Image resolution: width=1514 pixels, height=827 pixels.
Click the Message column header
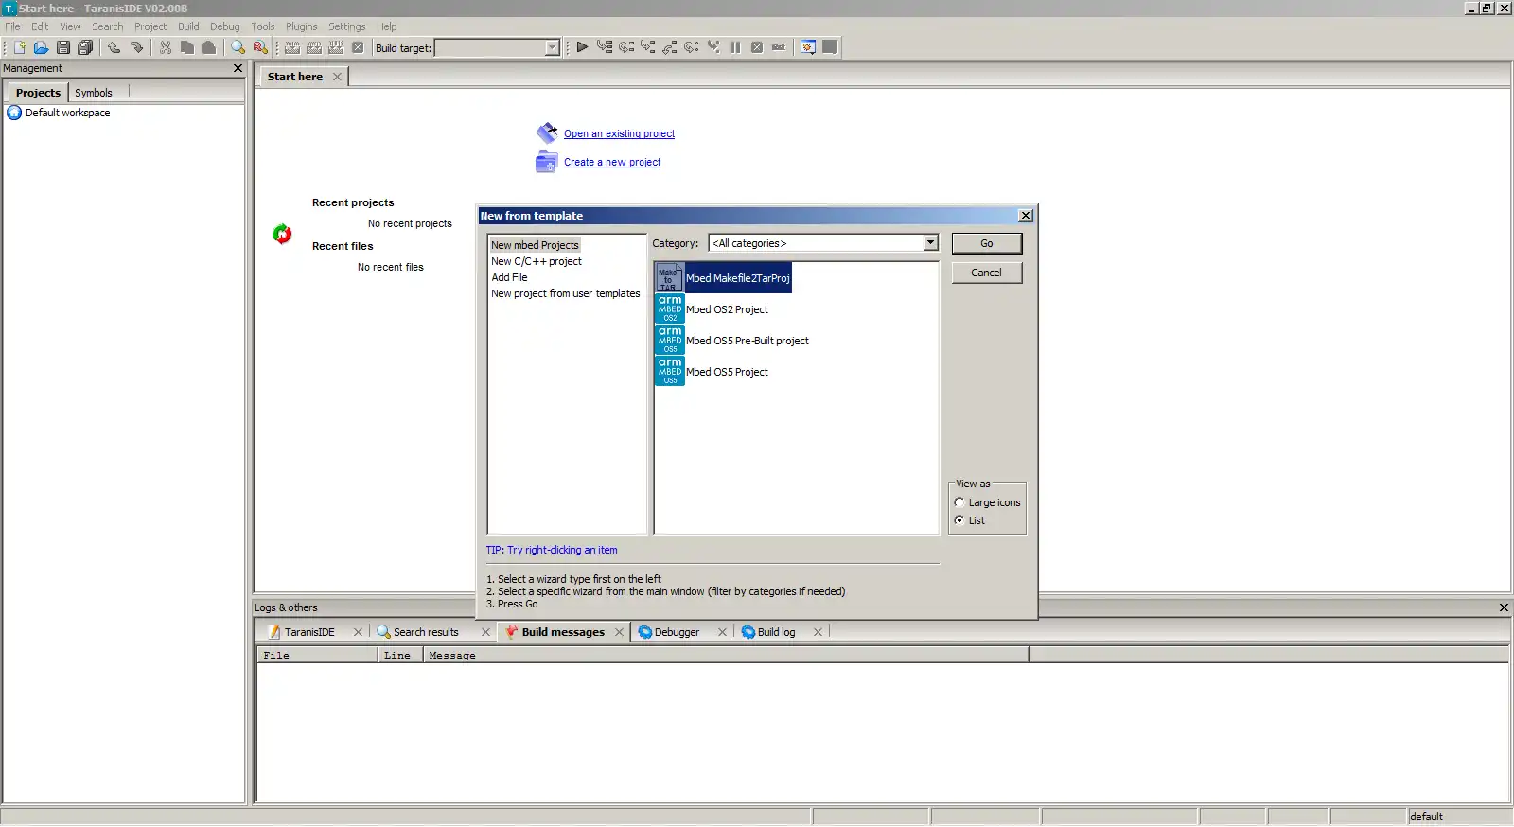[726, 655]
